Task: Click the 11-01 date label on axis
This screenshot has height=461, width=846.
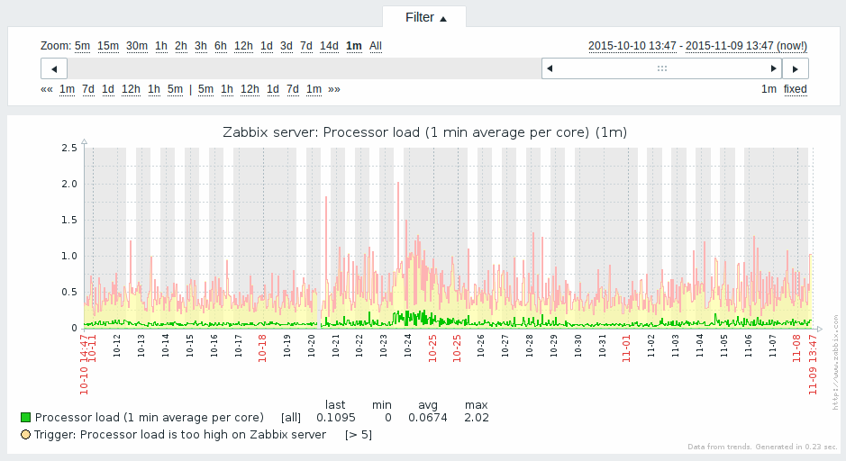Action: (x=626, y=348)
